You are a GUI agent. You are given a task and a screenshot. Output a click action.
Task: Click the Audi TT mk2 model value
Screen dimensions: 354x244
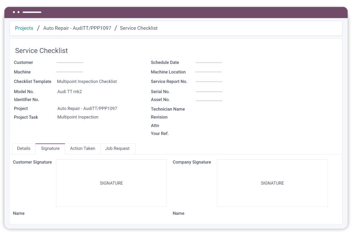click(69, 92)
